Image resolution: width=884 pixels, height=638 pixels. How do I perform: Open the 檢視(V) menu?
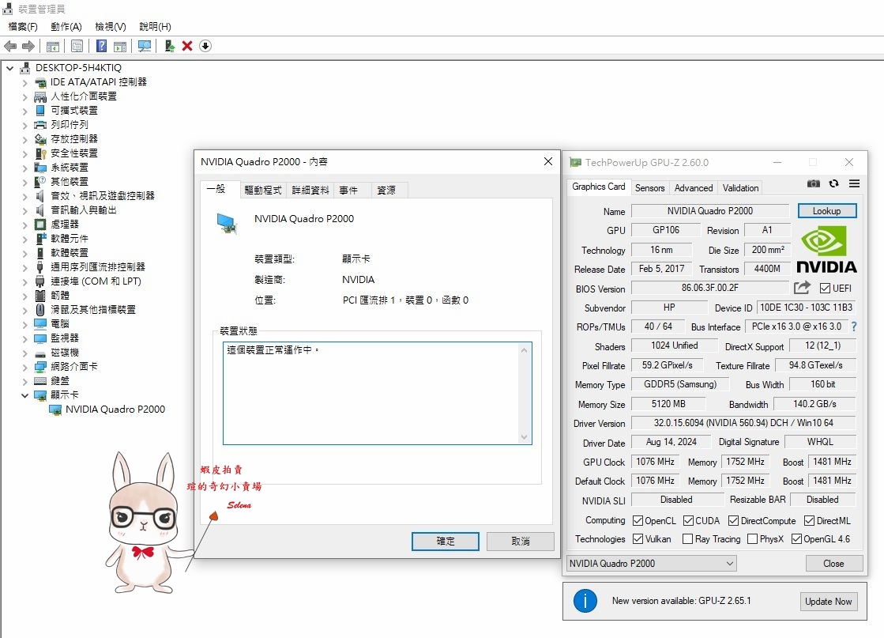coord(110,27)
